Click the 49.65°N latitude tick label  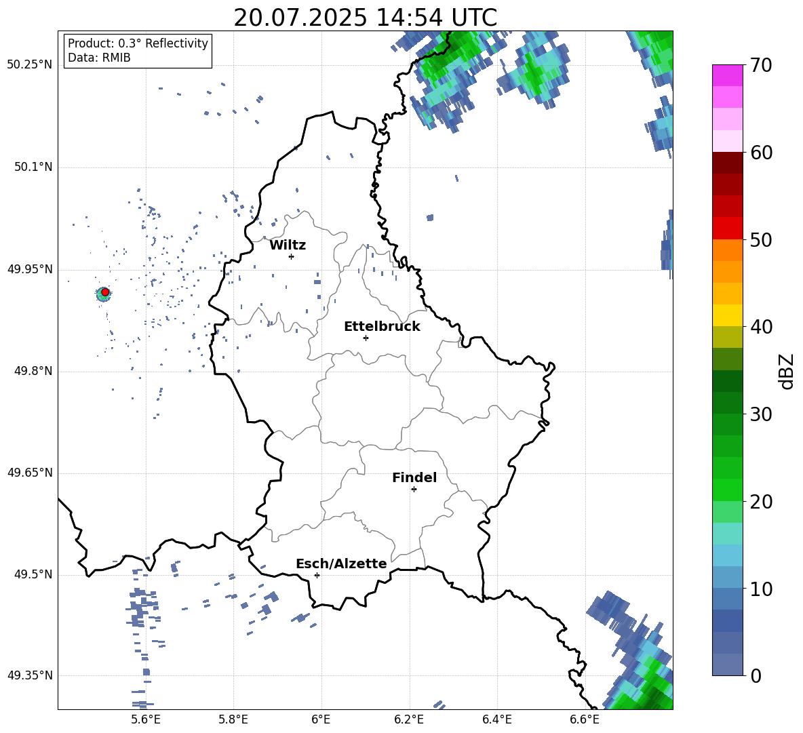tap(30, 473)
